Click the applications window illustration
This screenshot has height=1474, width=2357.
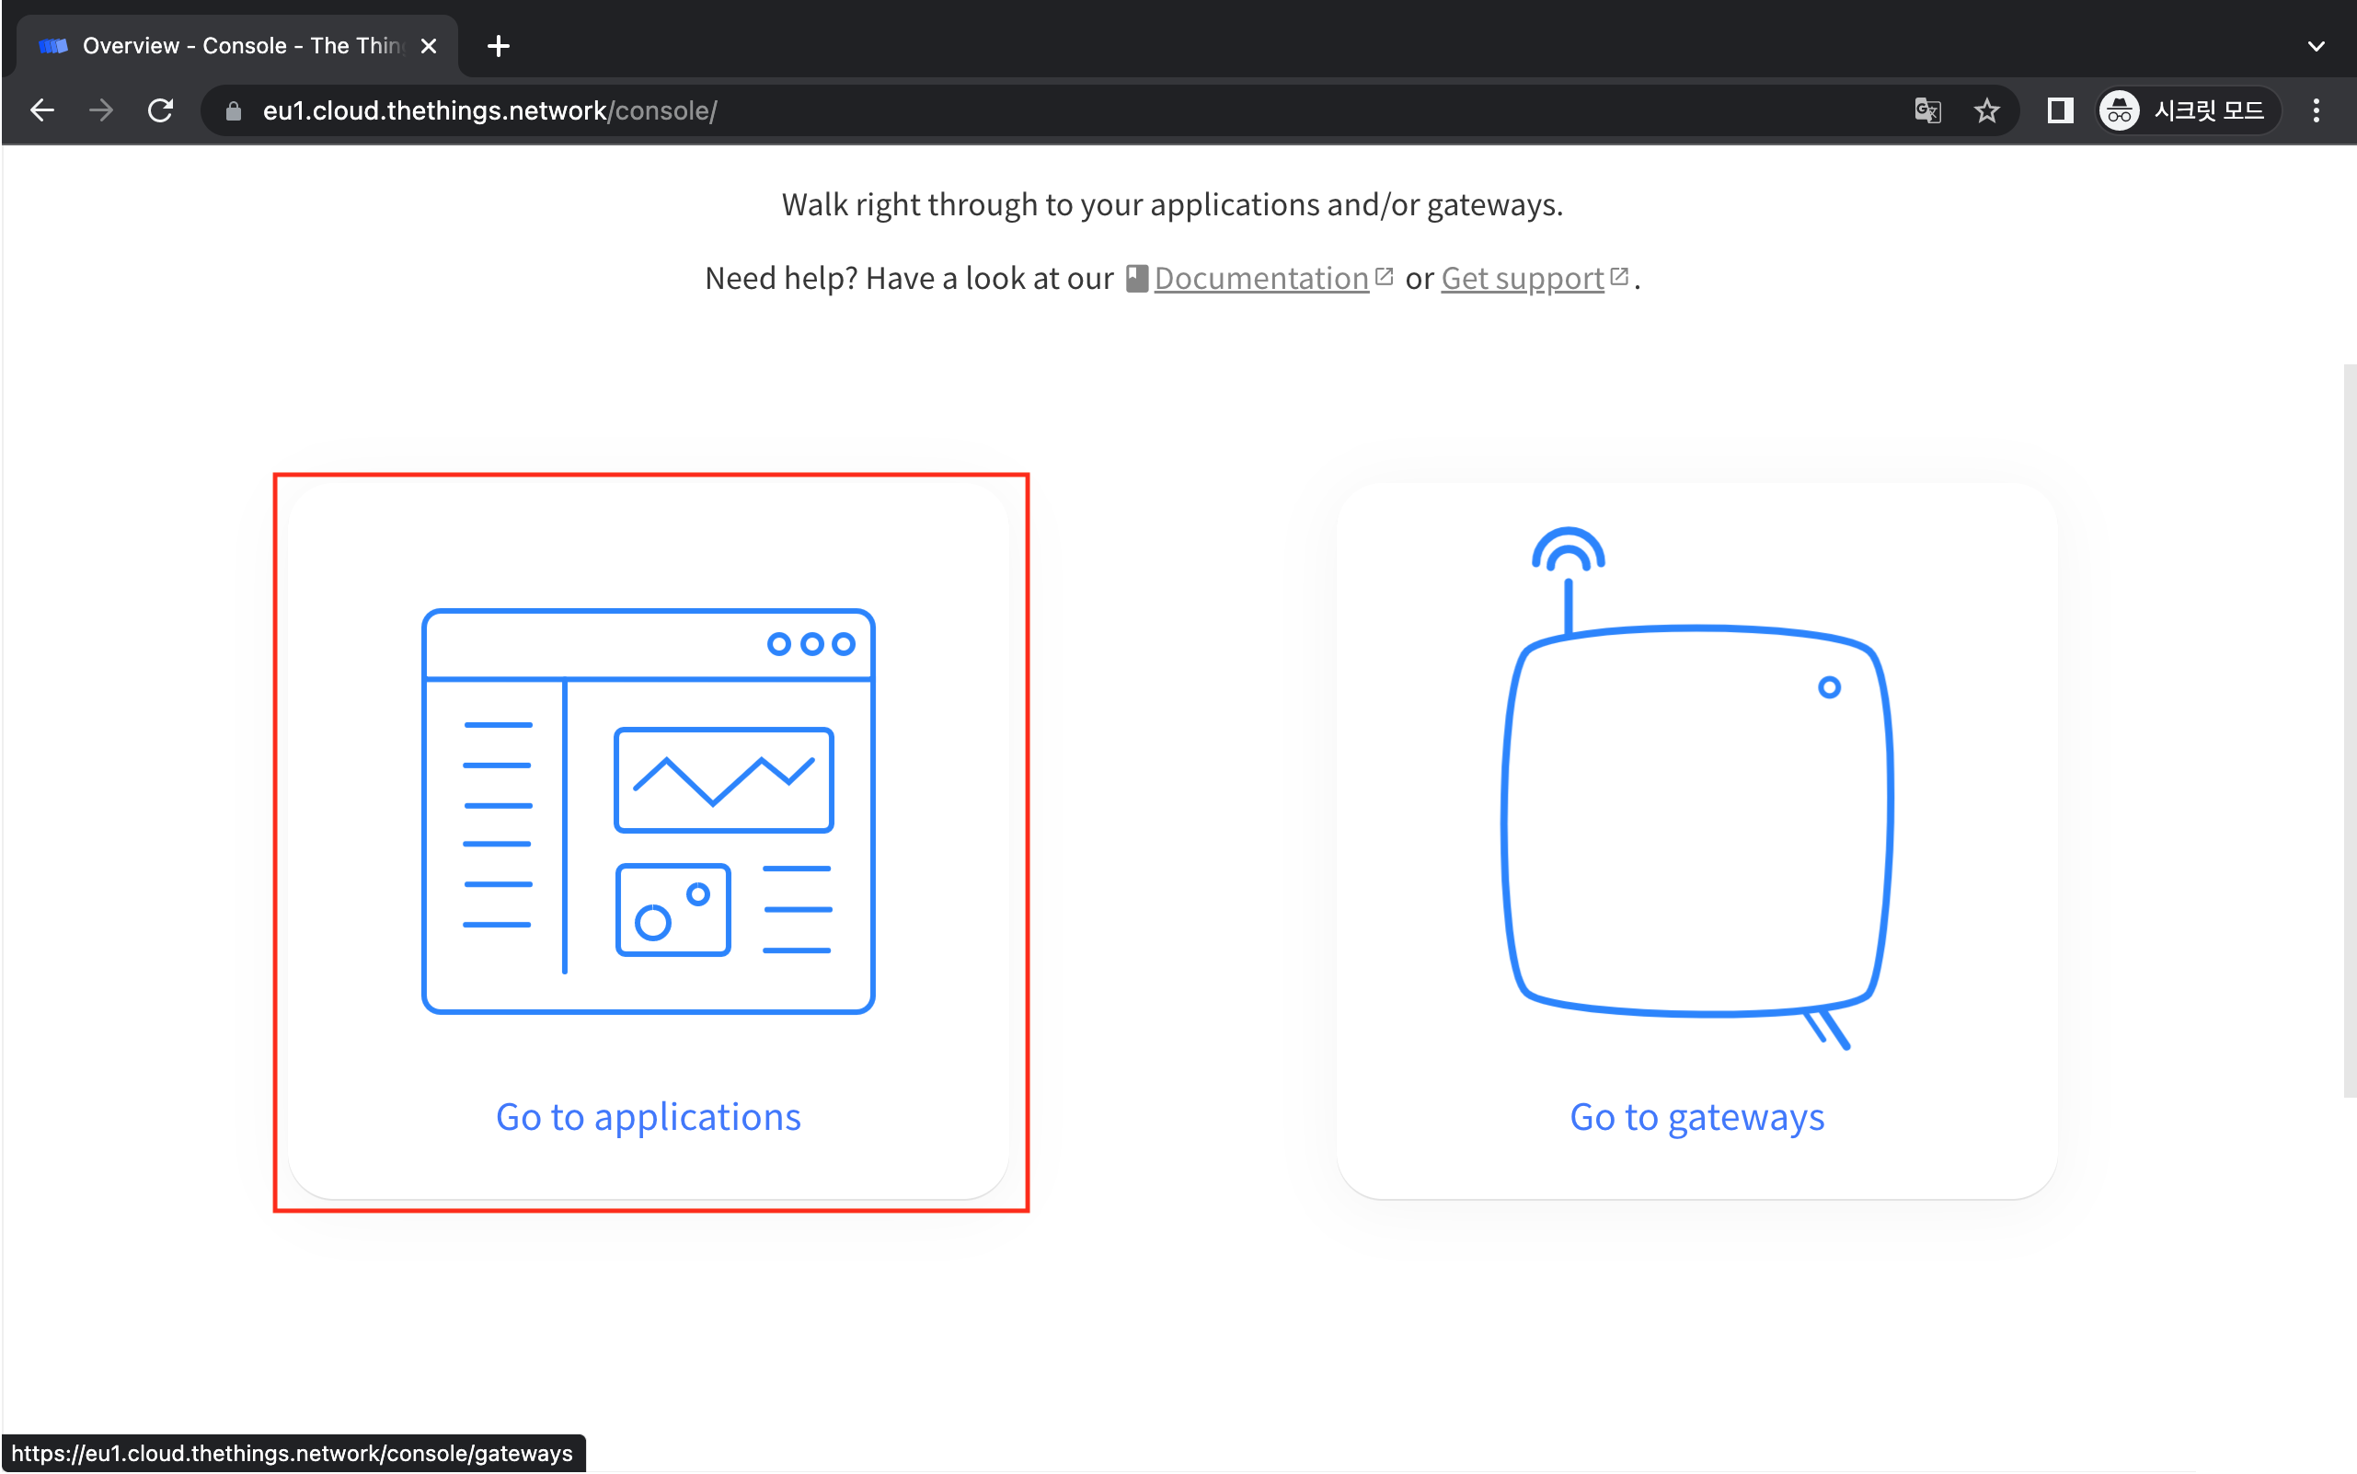[x=649, y=812]
